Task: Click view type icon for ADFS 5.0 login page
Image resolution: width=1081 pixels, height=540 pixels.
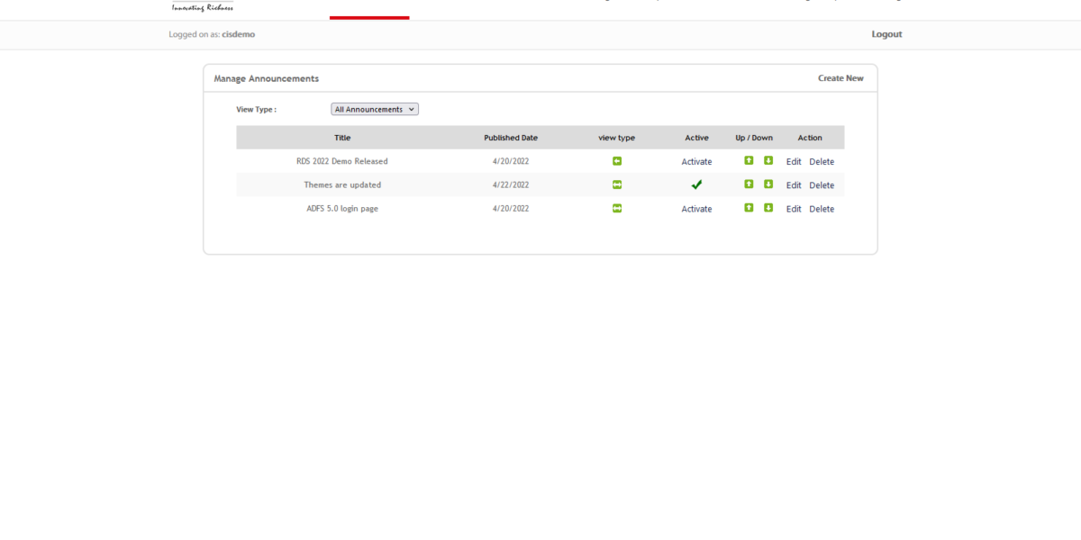Action: tap(616, 208)
